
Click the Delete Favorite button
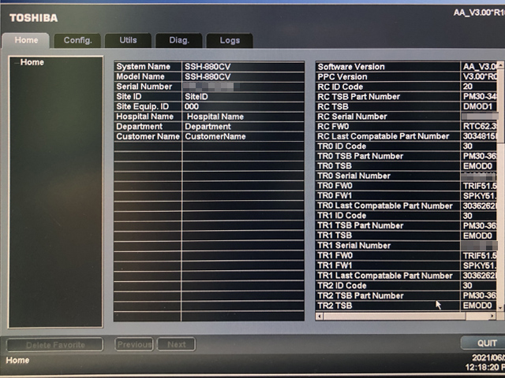(55, 345)
